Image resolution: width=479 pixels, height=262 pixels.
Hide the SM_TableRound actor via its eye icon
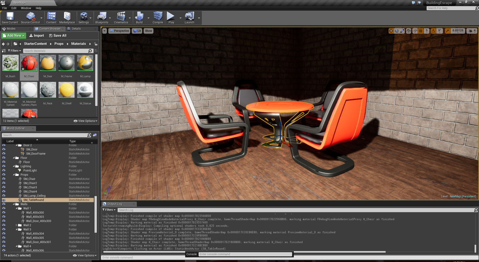click(4, 200)
